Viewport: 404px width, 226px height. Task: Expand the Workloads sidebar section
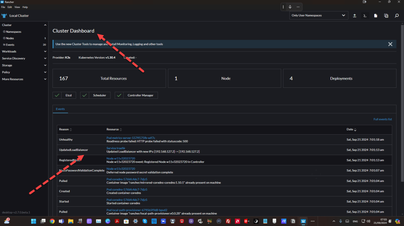[45, 52]
